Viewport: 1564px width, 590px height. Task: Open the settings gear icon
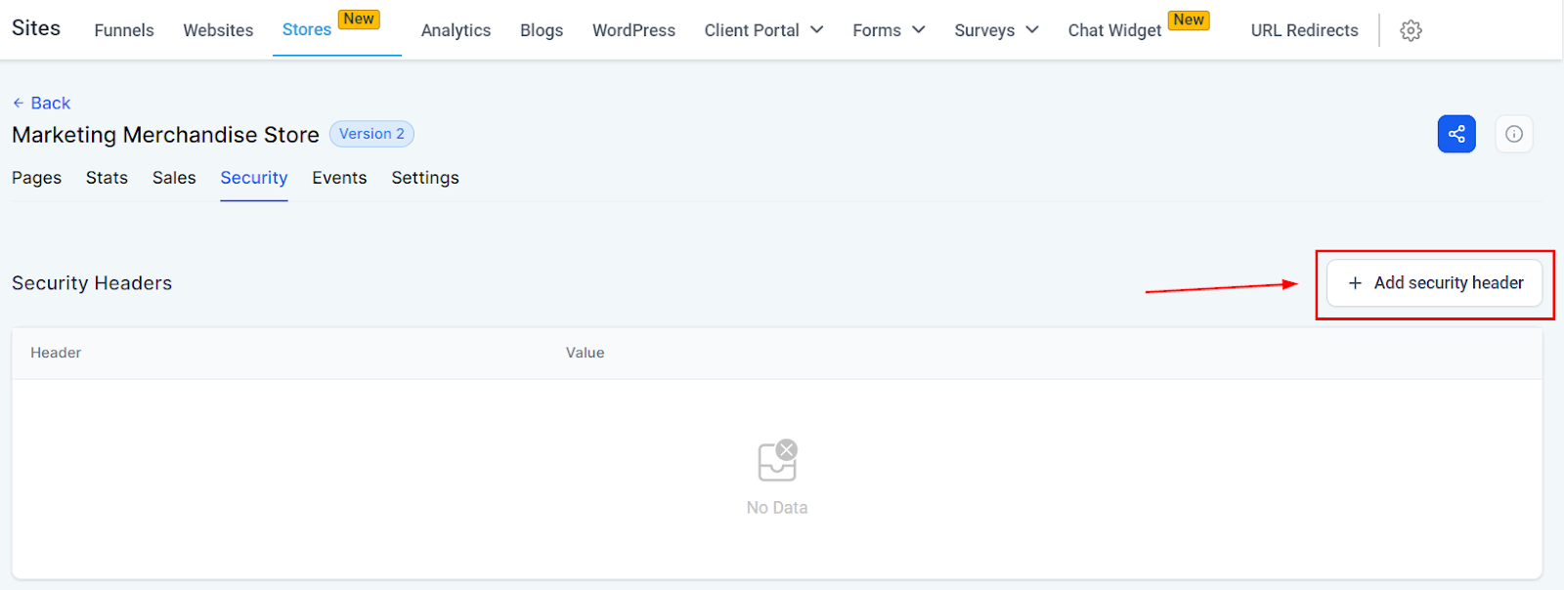1411,30
